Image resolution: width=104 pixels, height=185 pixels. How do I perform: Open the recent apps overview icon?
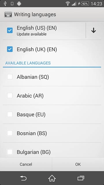81,178
